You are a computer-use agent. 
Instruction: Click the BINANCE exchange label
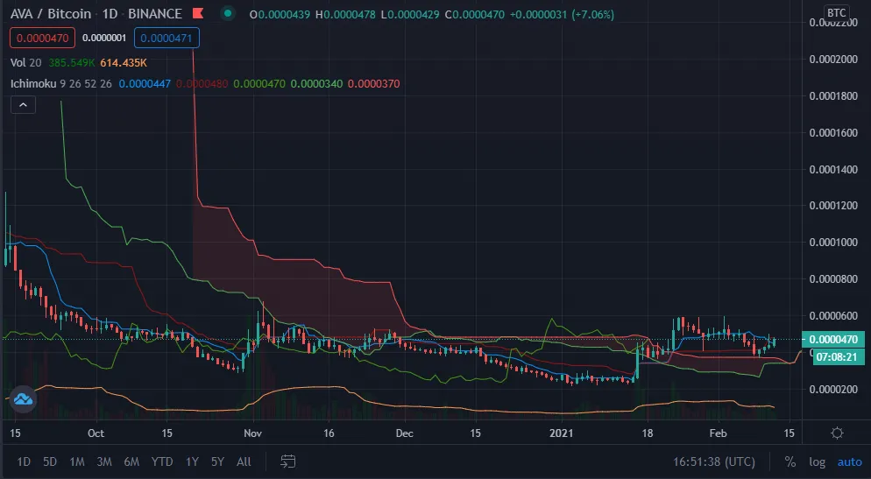click(x=155, y=13)
